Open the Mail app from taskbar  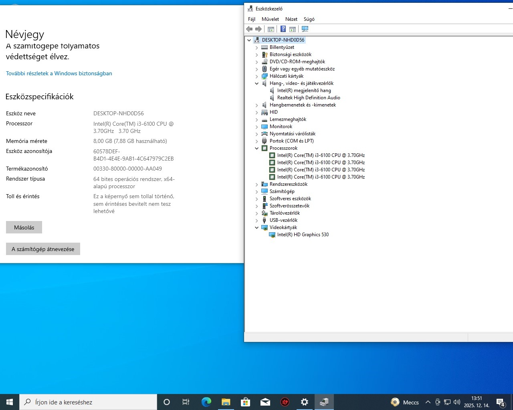(265, 402)
